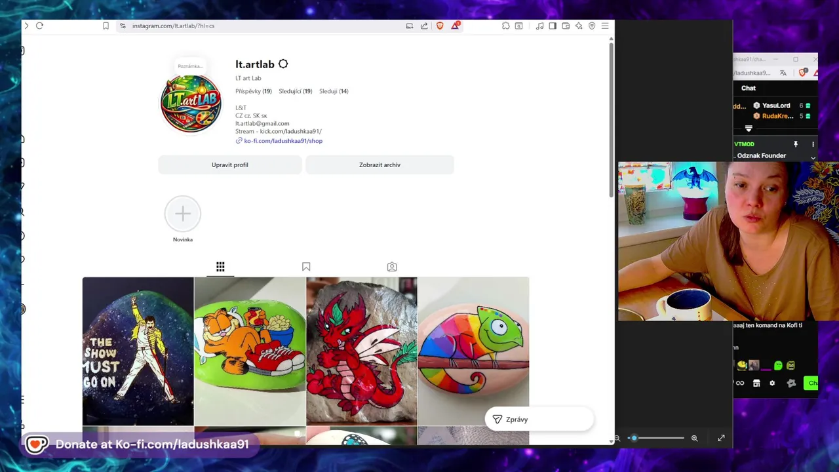This screenshot has width=839, height=472.
Task: Open the Leo AI sparkle icon
Action: [x=579, y=26]
